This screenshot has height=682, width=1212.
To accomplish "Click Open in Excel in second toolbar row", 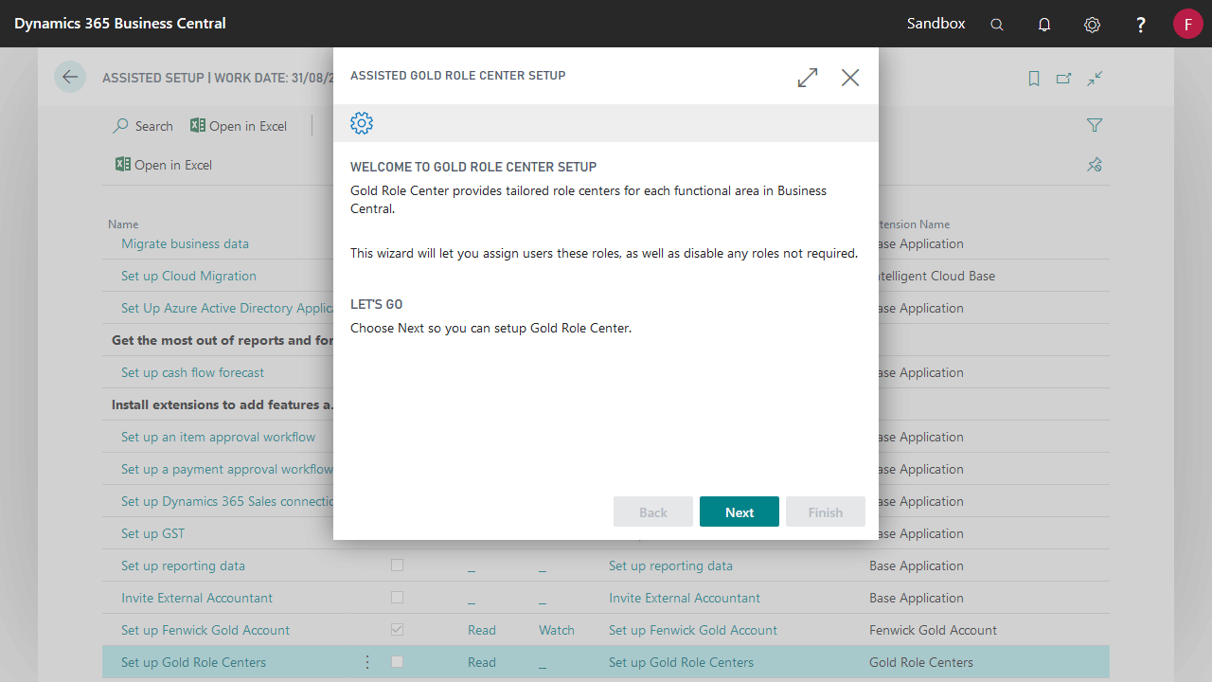I will 164,165.
